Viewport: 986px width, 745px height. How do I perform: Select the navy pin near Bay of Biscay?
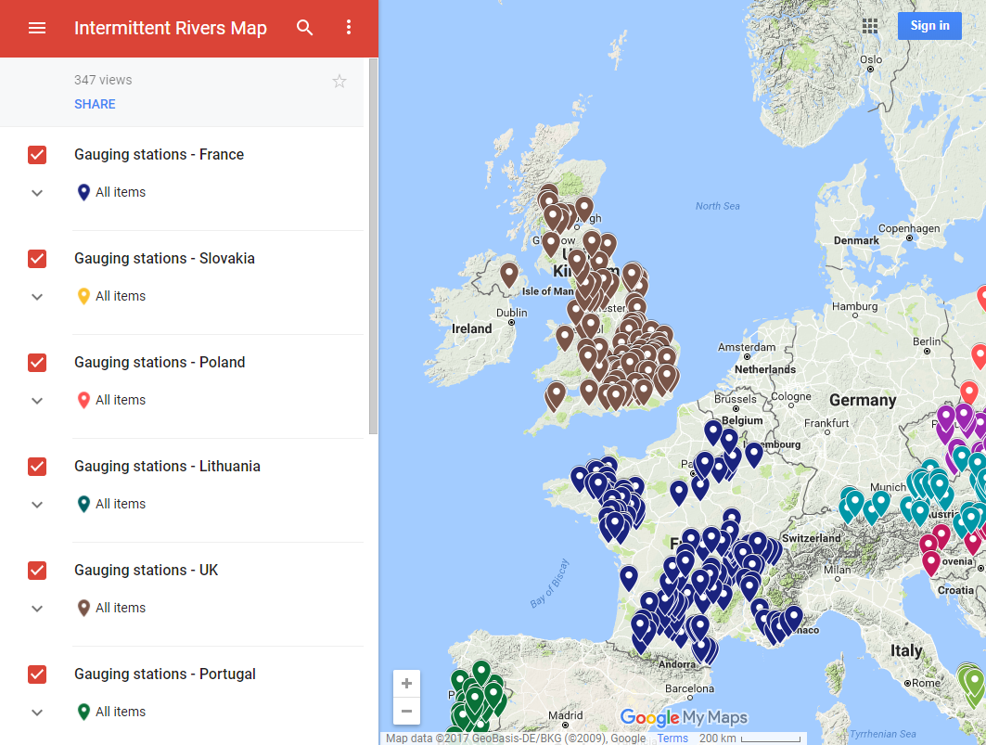point(629,578)
